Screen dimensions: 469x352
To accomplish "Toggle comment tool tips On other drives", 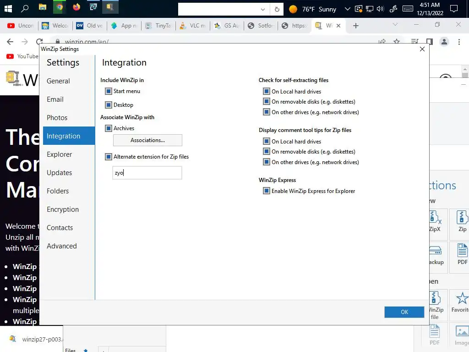I will tap(267, 162).
